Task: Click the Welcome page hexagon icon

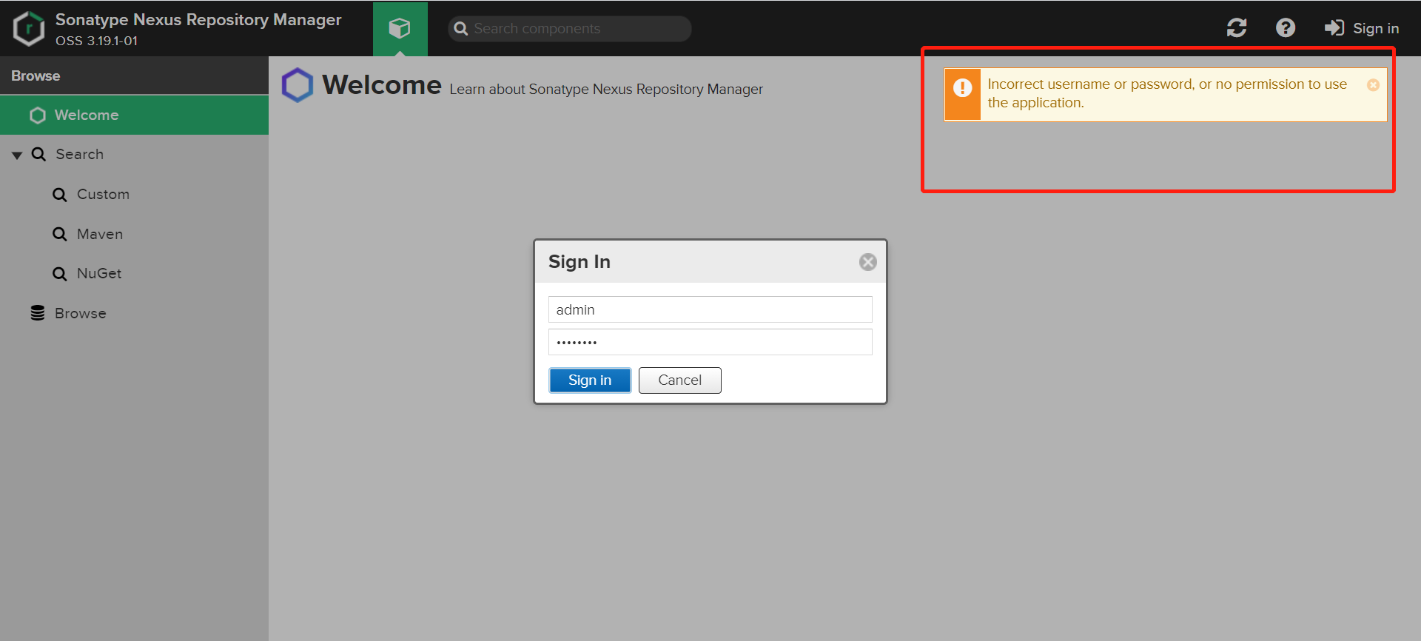Action: 298,85
